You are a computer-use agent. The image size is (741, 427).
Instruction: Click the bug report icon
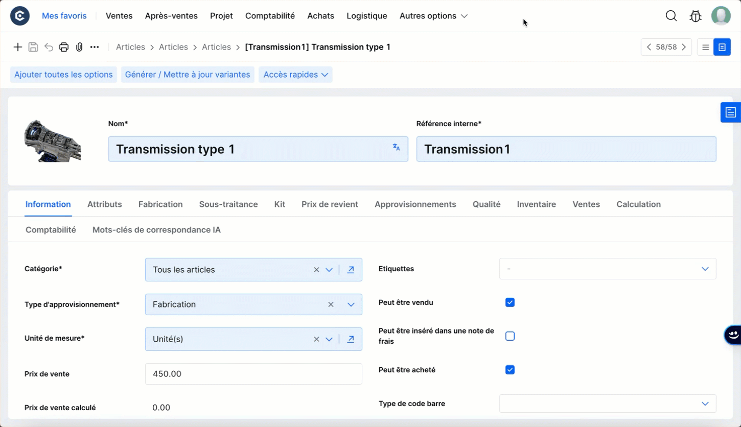[696, 16]
